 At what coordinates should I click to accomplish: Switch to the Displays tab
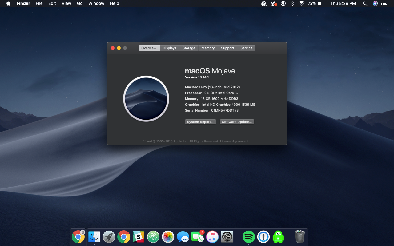point(169,48)
